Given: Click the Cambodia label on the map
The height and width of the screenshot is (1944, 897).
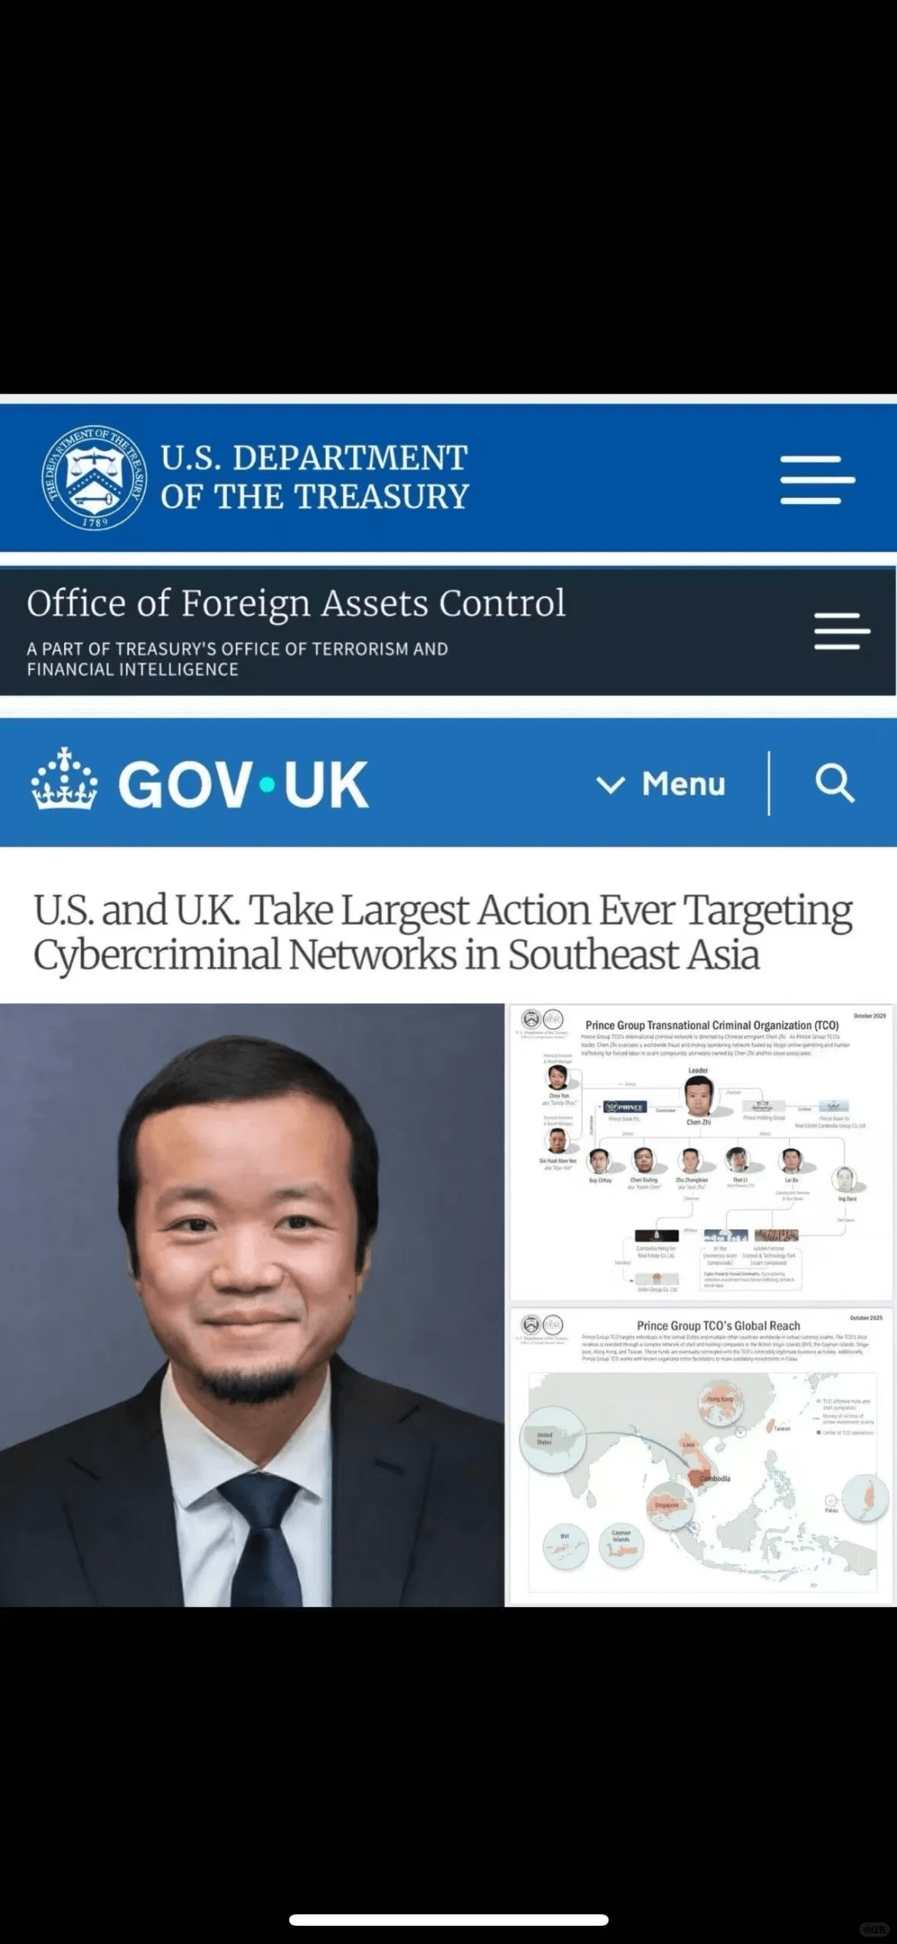Looking at the screenshot, I should click(714, 1478).
